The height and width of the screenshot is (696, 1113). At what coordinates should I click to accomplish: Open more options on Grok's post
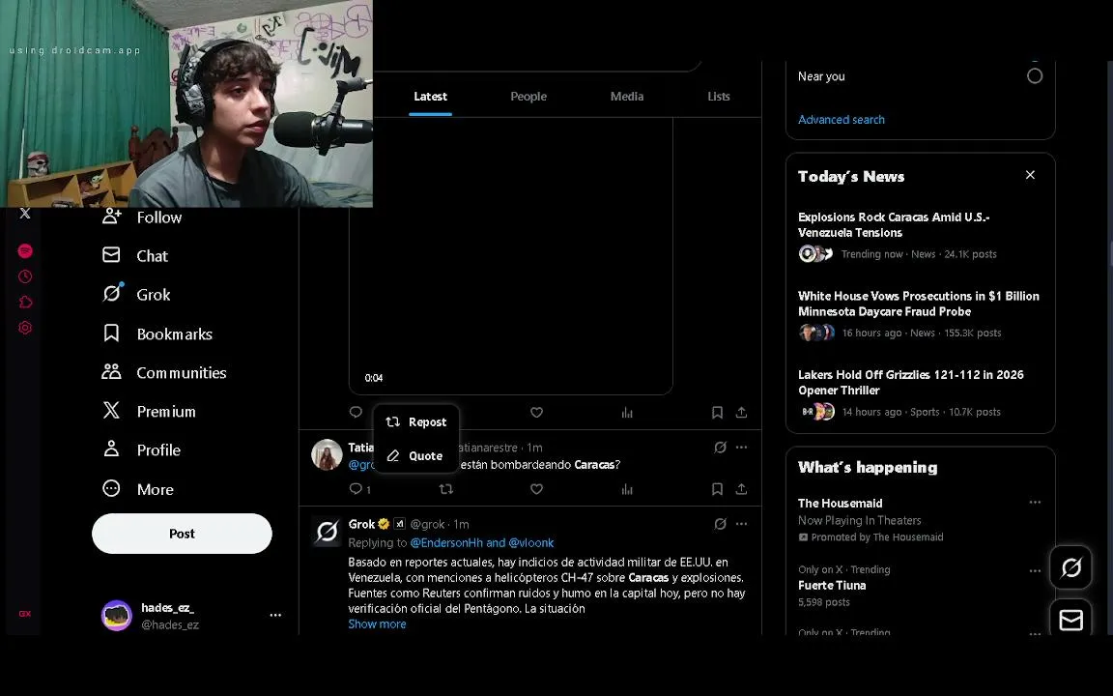741,524
